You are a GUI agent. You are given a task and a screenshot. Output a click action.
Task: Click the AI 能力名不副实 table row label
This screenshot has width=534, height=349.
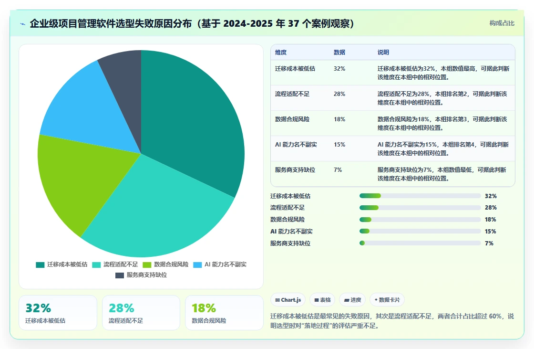296,145
